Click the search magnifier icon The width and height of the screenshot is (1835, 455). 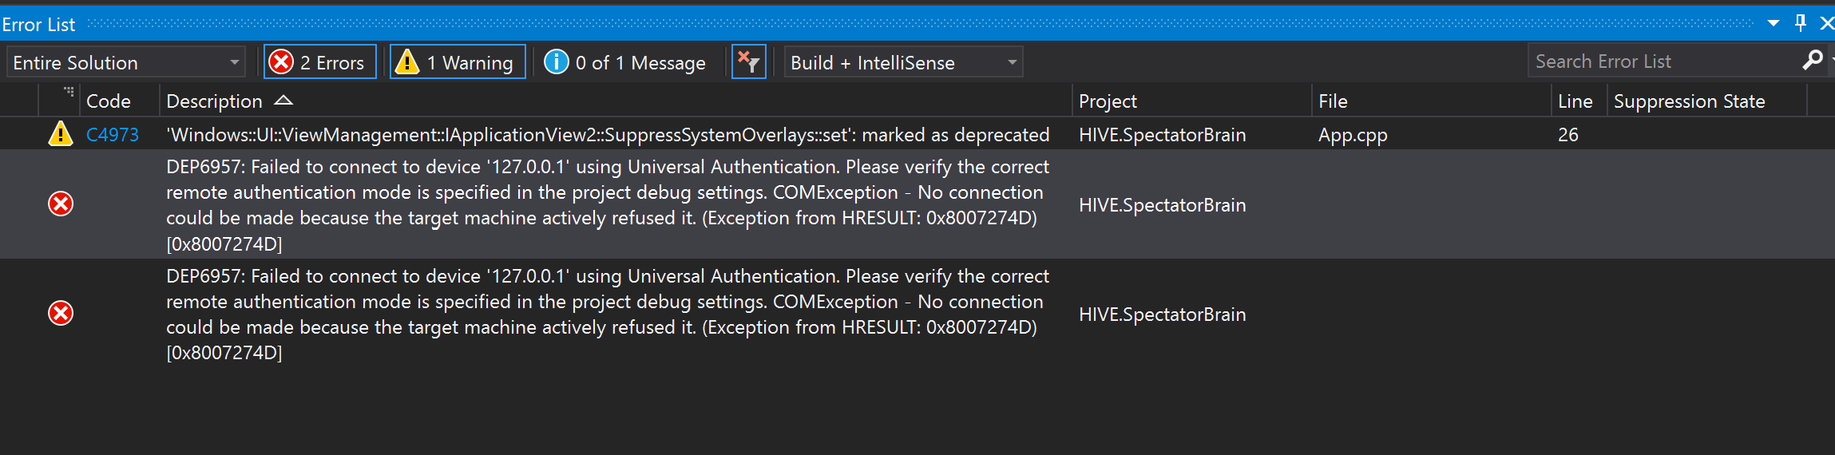coord(1813,60)
